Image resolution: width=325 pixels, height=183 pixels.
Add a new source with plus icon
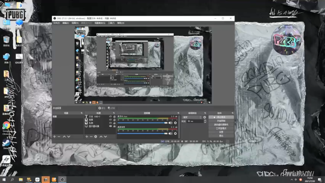click(87, 137)
